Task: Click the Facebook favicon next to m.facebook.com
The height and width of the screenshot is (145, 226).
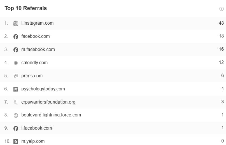Action: tap(16, 50)
